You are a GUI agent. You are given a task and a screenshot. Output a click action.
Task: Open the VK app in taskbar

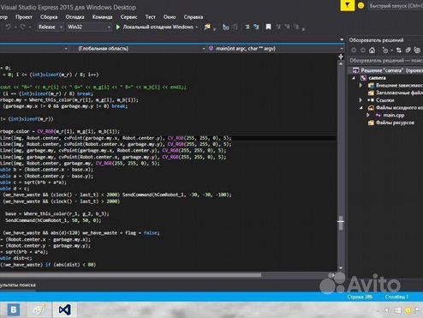14,309
